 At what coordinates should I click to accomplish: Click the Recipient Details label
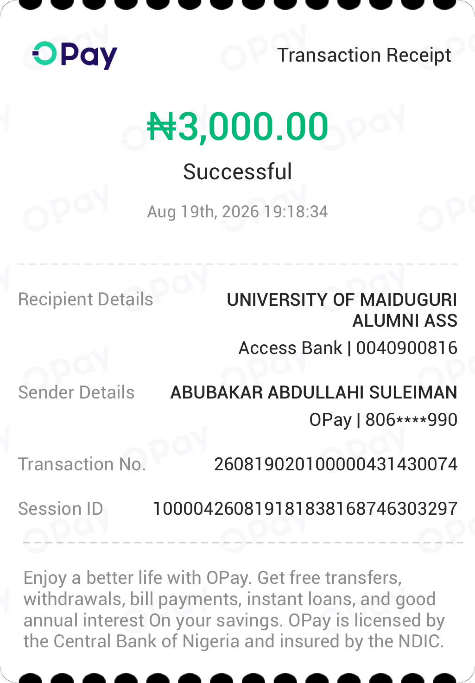86,299
